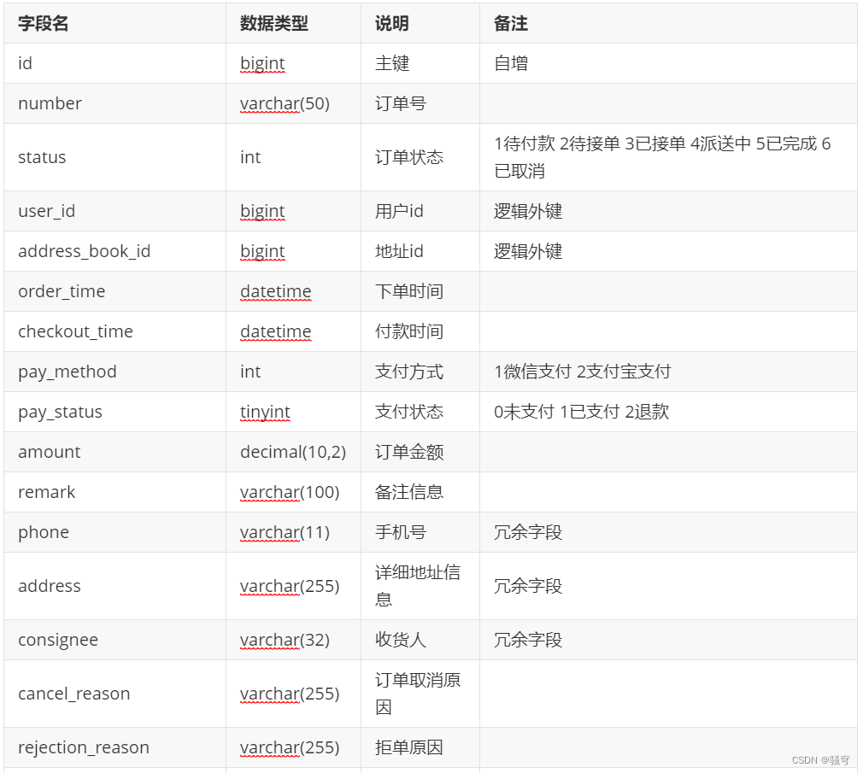The width and height of the screenshot is (863, 773).
Task: Click 冗余字段 in the phone row
Action: click(528, 533)
